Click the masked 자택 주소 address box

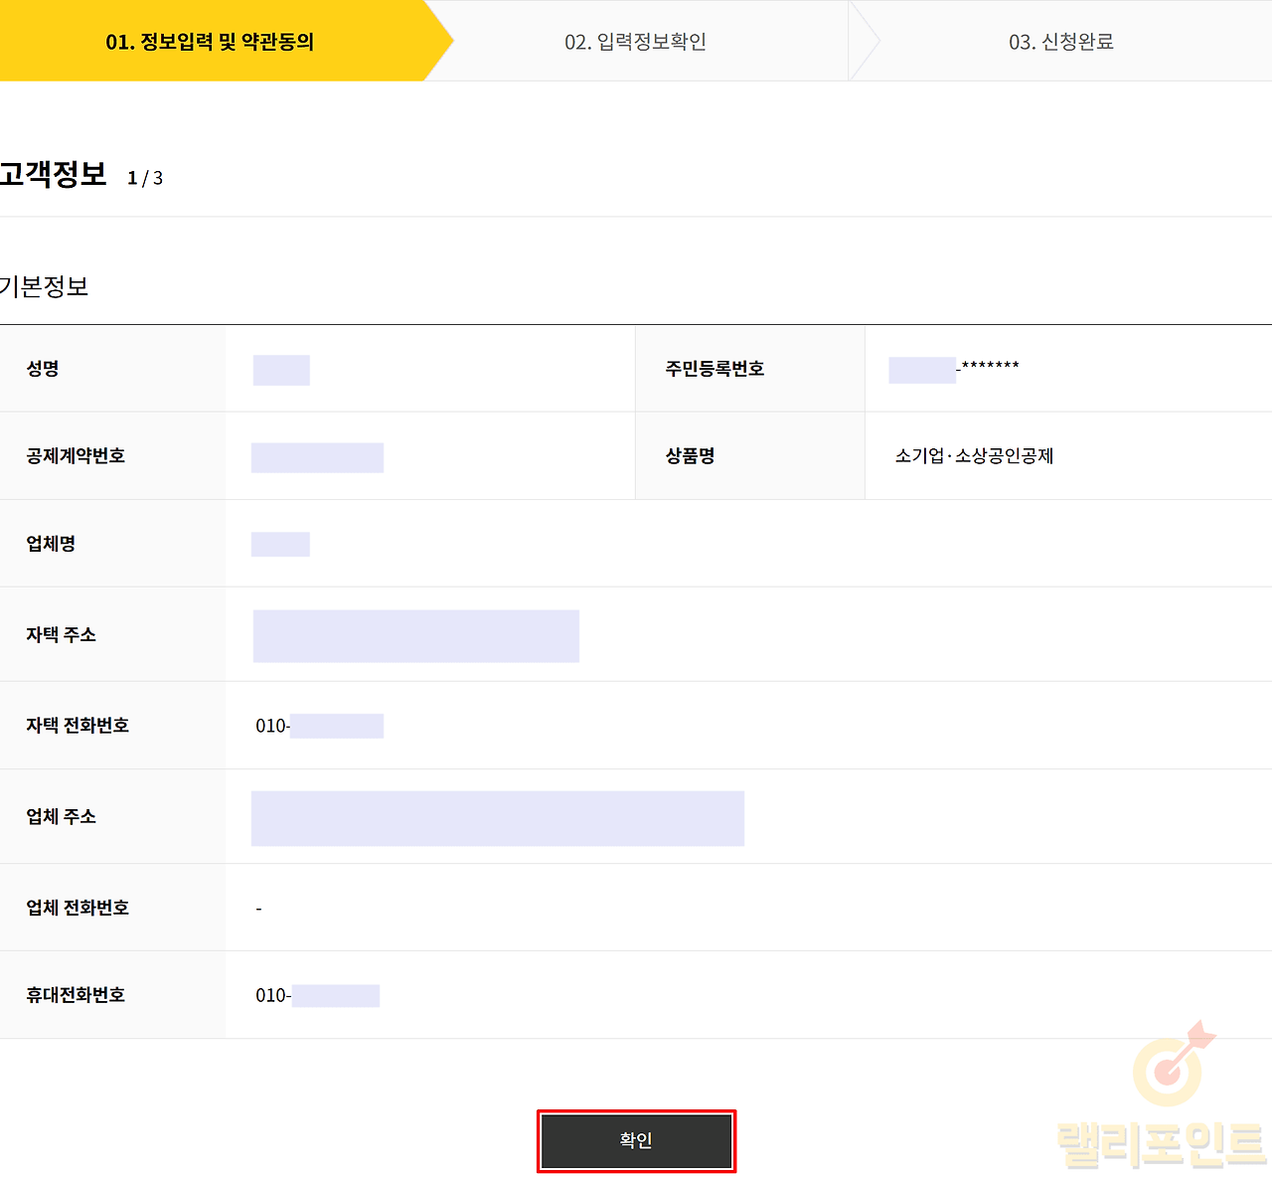point(415,636)
